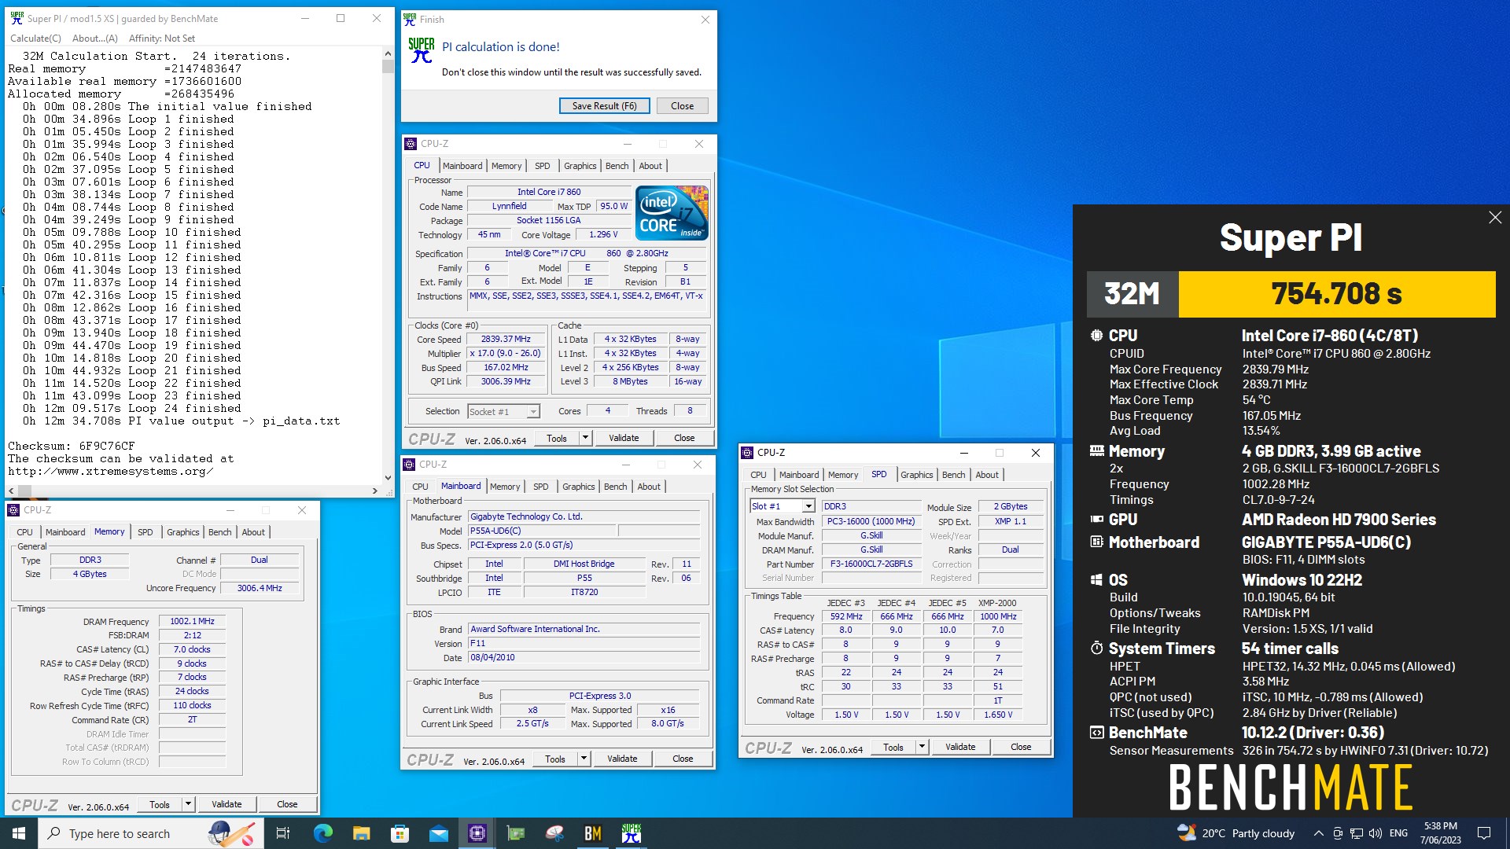
Task: Click the BenchMate CPU core frequency icon
Action: (x=1096, y=335)
